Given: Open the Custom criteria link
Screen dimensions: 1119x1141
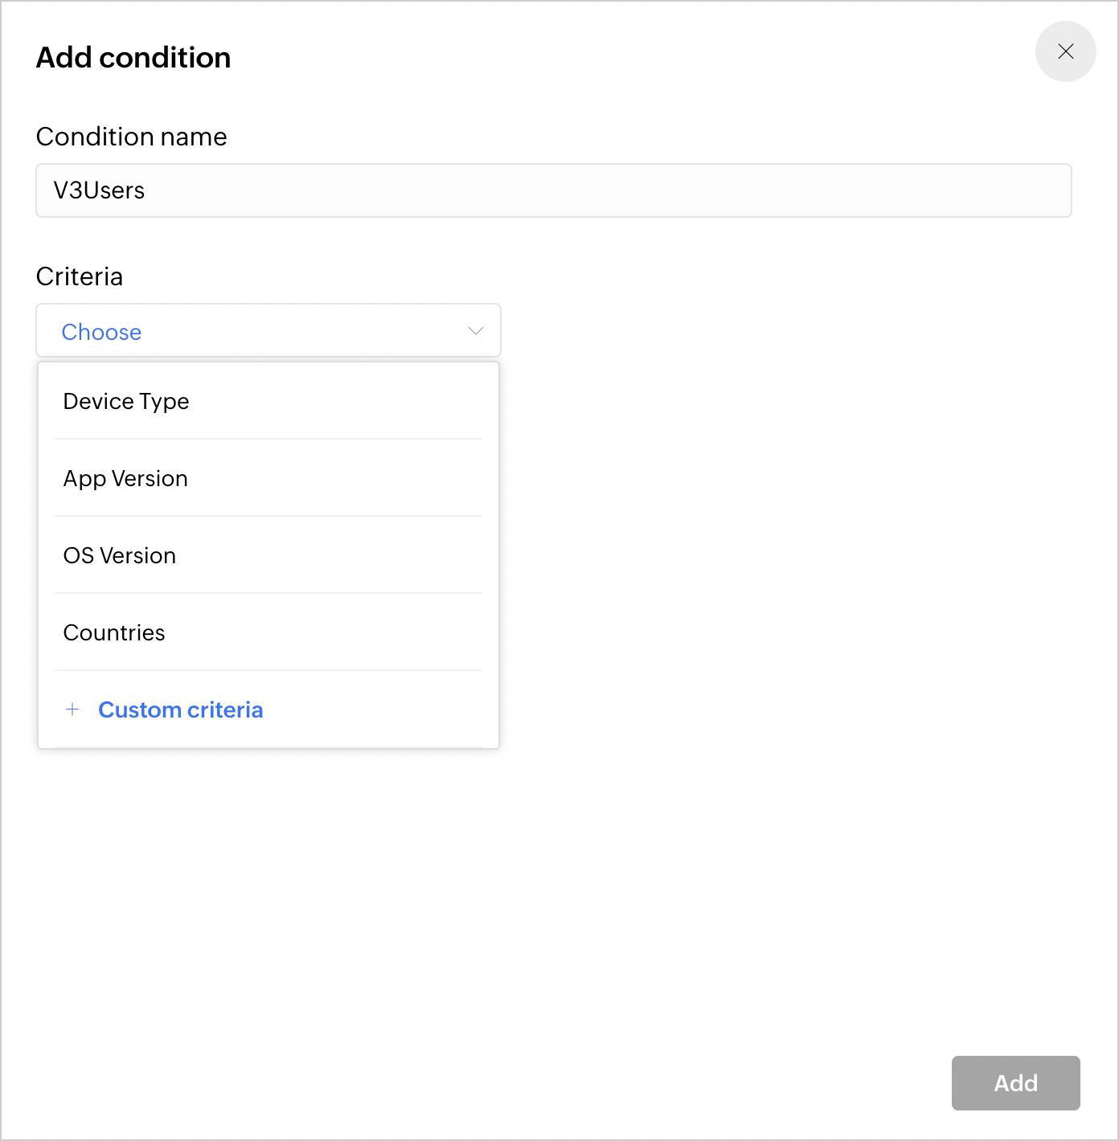Looking at the screenshot, I should click(x=181, y=710).
